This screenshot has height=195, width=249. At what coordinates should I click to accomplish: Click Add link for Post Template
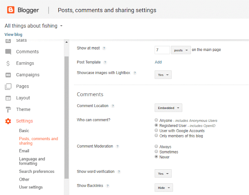point(158,62)
